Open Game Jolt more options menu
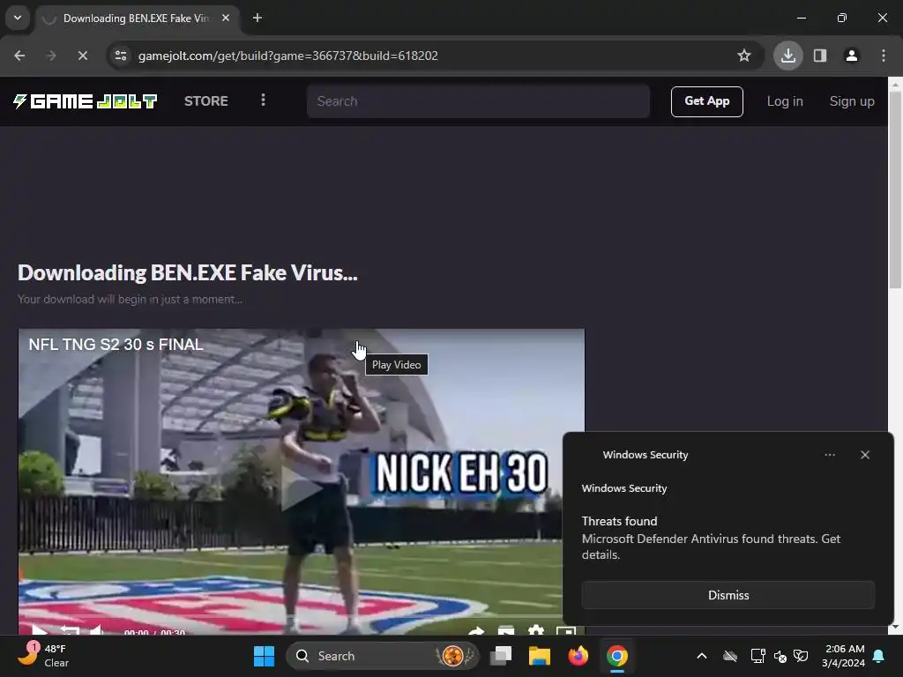The width and height of the screenshot is (903, 677). pos(263,100)
